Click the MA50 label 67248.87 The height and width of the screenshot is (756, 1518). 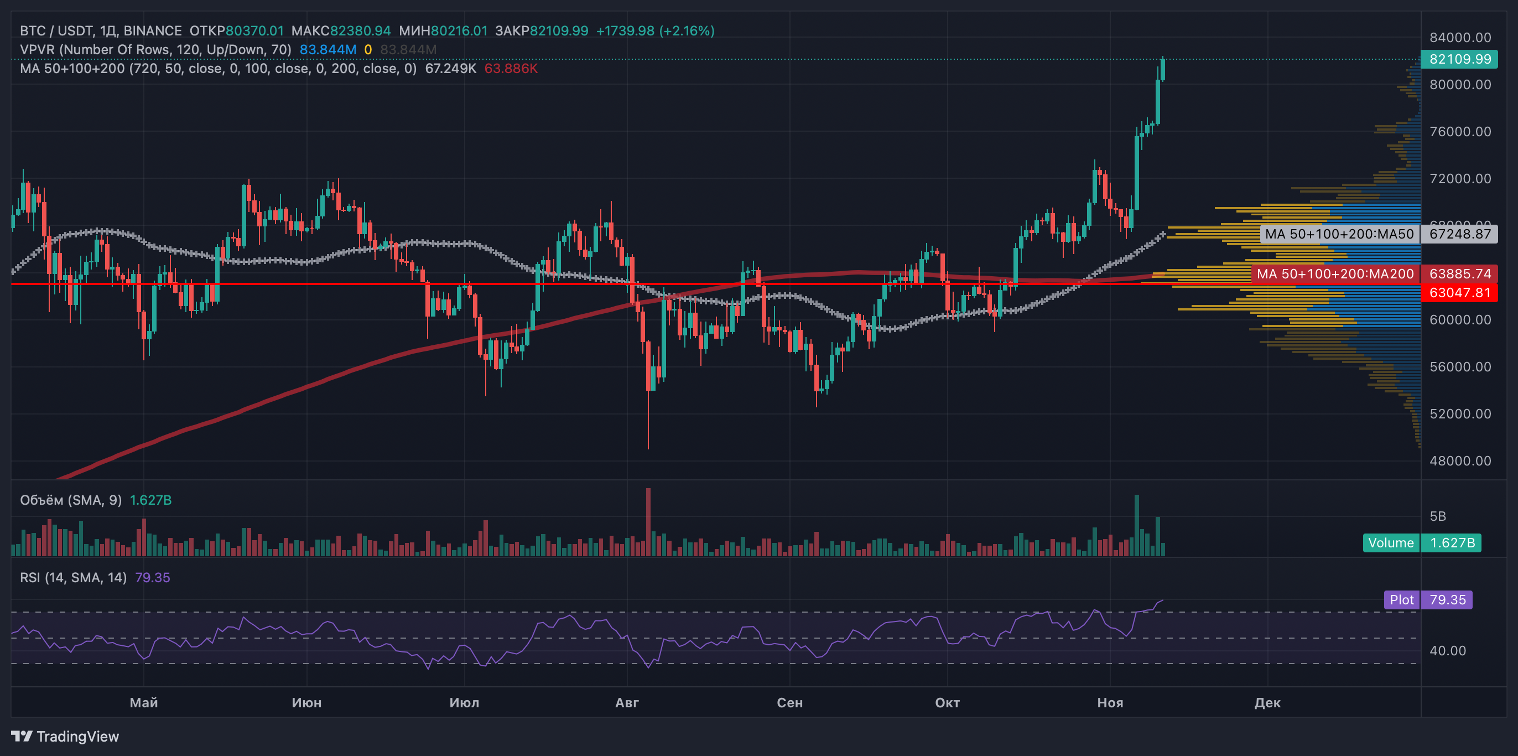coord(1459,234)
